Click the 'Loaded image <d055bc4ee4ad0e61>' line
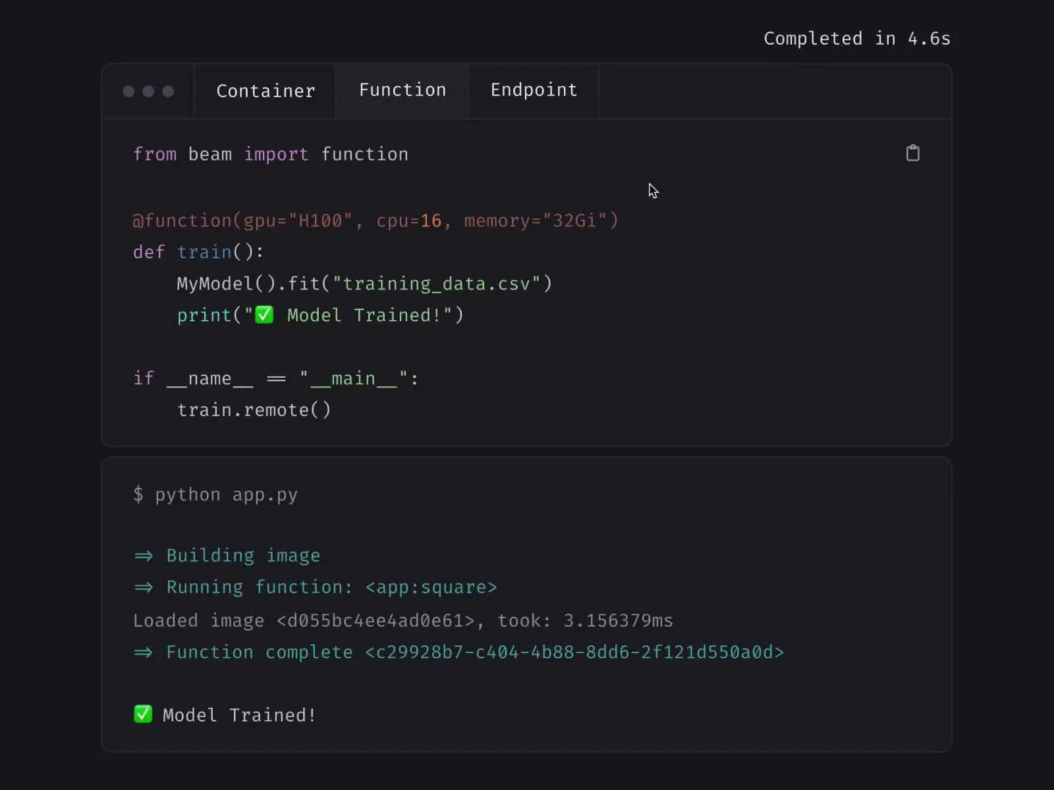Screen dimensions: 1054x790 403,621
